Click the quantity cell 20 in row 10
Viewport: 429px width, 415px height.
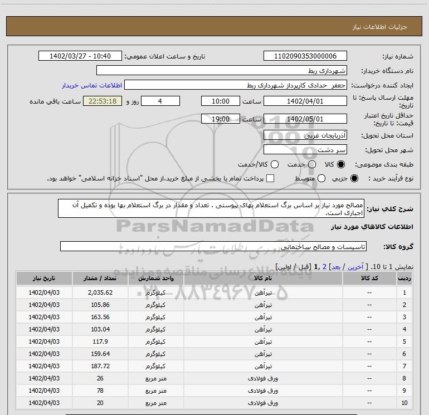[x=100, y=403]
